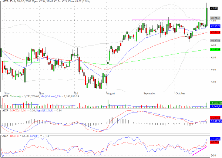Click the red 0.25961 MACD value tag
The width and height of the screenshot is (222, 158).
point(215,118)
